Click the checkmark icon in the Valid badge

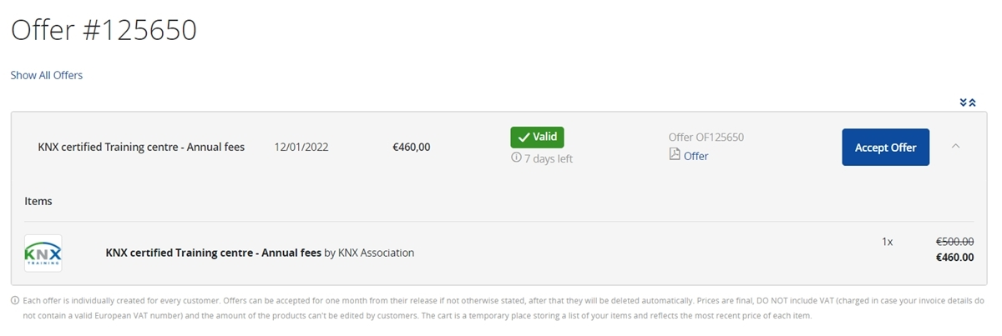pyautogui.click(x=524, y=138)
